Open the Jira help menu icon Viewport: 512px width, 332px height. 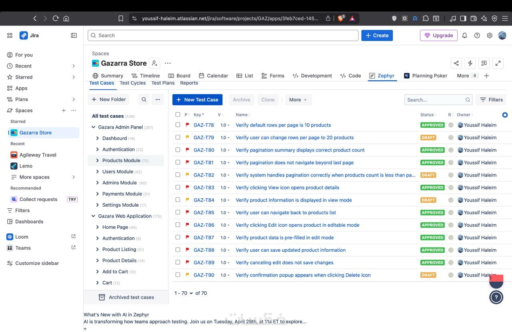tap(477, 36)
